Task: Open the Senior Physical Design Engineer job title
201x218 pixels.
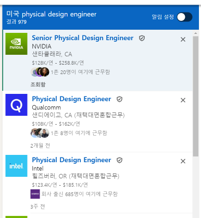Action: [x=83, y=38]
